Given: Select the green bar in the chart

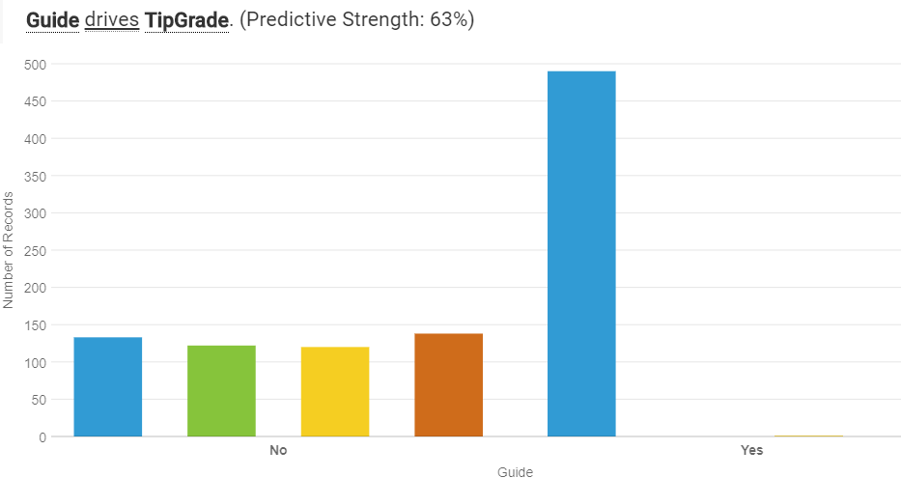Looking at the screenshot, I should pos(221,390).
